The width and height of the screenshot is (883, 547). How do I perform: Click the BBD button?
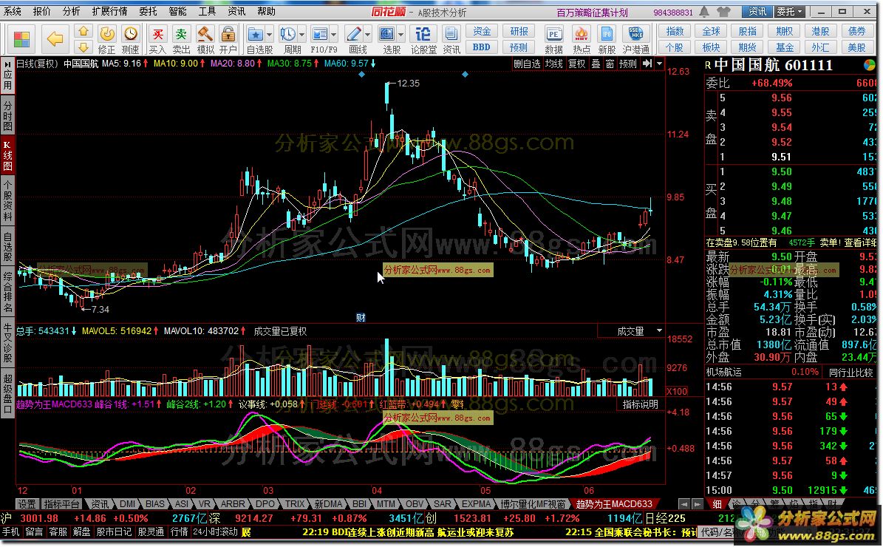482,47
